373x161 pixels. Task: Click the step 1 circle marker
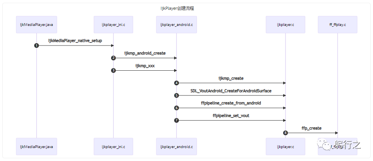pos(37,46)
